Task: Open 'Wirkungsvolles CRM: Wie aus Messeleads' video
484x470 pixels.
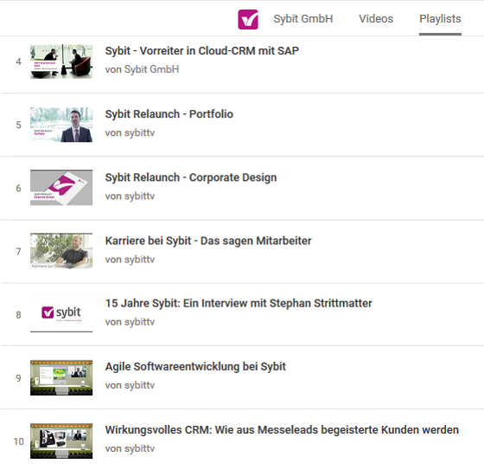Action: click(x=282, y=430)
